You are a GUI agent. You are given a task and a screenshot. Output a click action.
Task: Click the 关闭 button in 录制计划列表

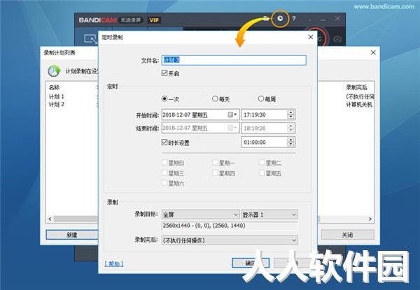pyautogui.click(x=347, y=235)
